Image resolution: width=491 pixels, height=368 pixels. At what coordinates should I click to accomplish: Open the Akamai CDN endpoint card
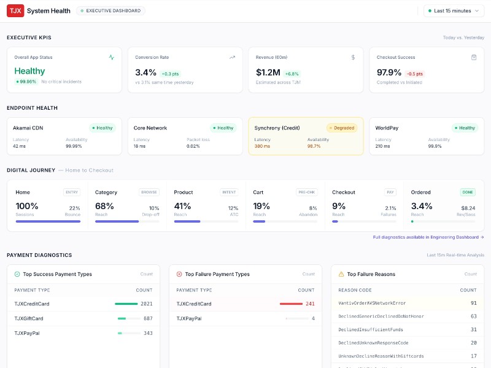pyautogui.click(x=64, y=136)
